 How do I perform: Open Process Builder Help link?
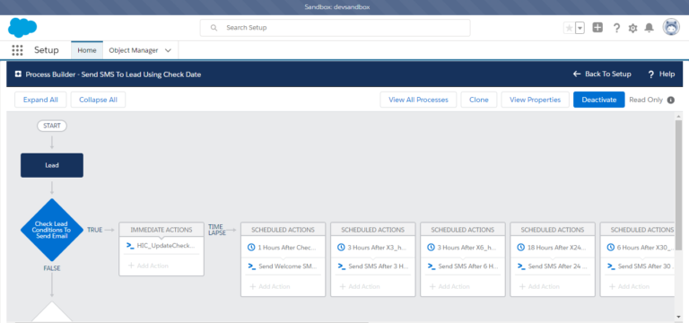(661, 74)
